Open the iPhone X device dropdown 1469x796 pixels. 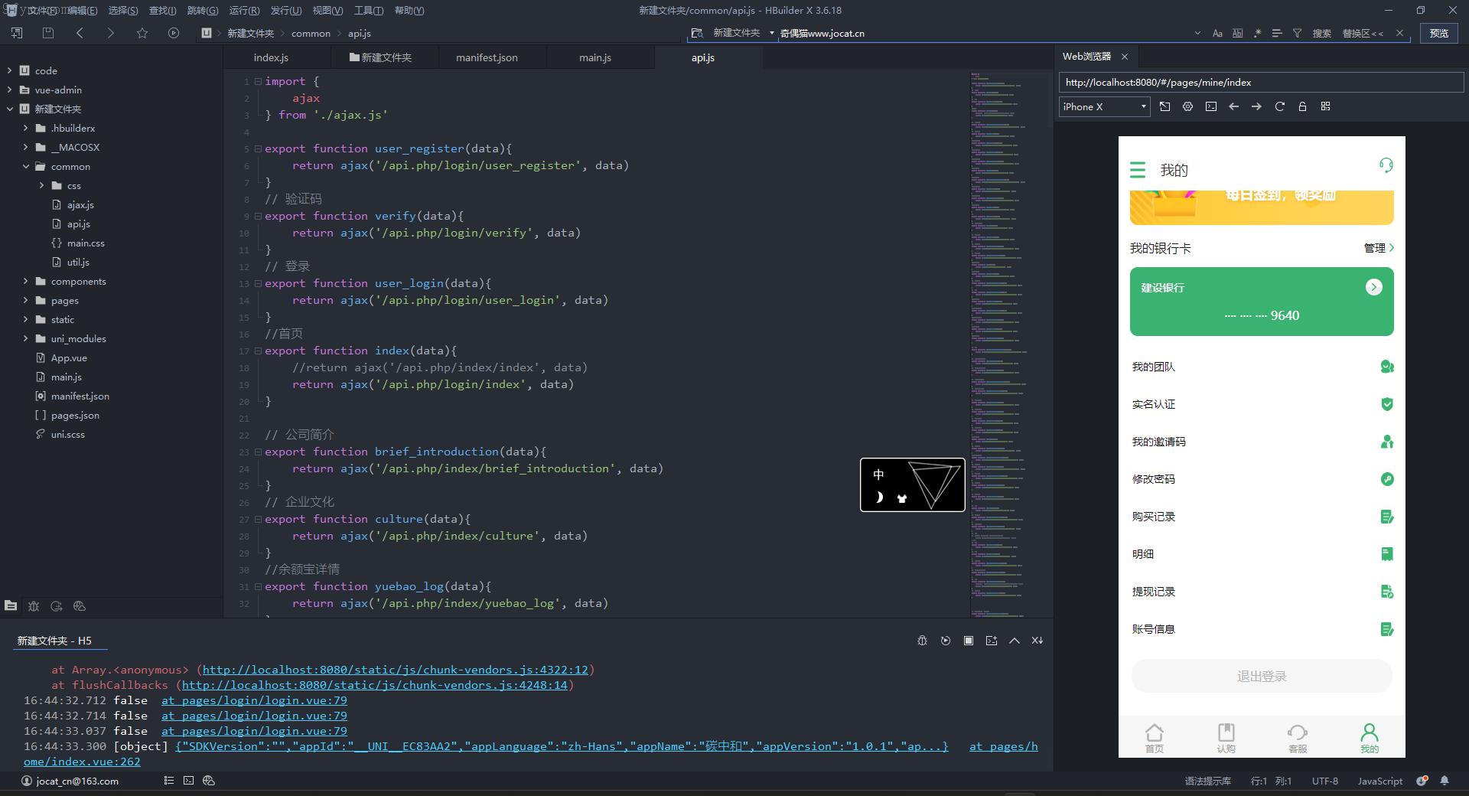coord(1104,106)
